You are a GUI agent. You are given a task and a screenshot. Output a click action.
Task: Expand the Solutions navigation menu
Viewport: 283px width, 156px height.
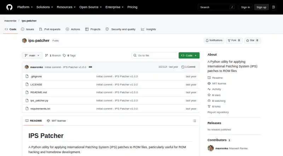(x=45, y=7)
